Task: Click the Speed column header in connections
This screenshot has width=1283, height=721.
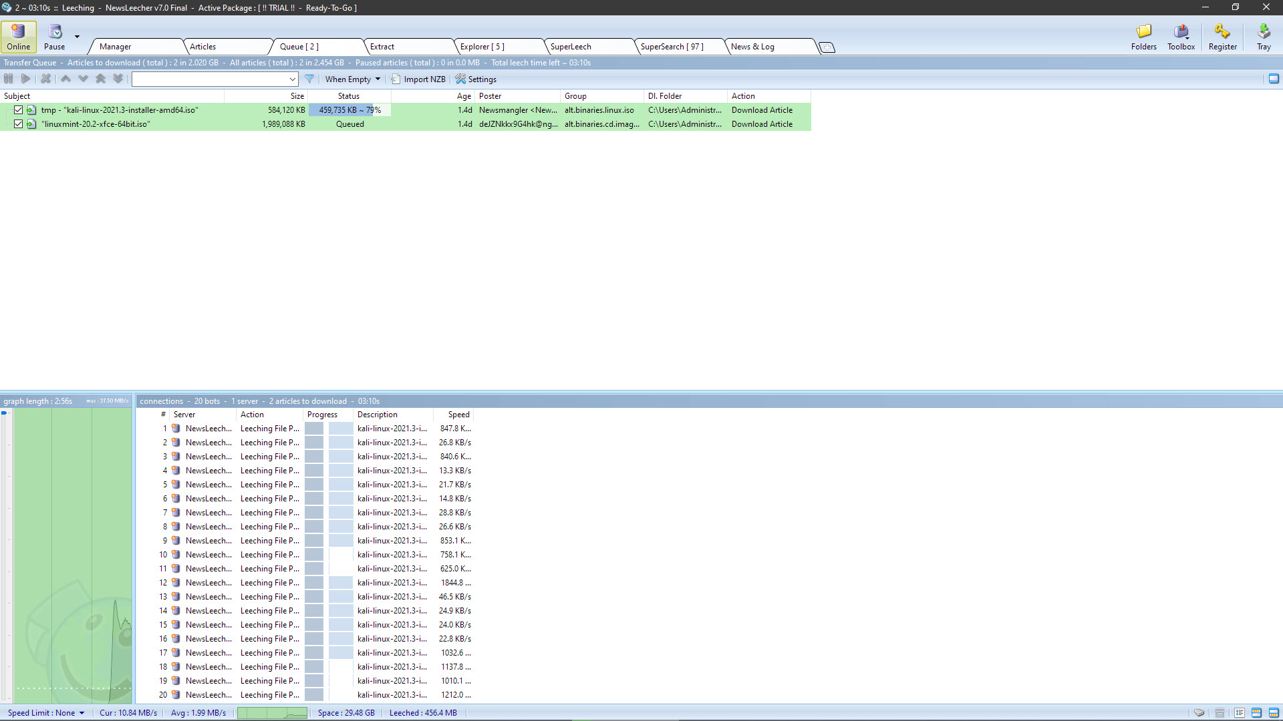Action: tap(454, 415)
